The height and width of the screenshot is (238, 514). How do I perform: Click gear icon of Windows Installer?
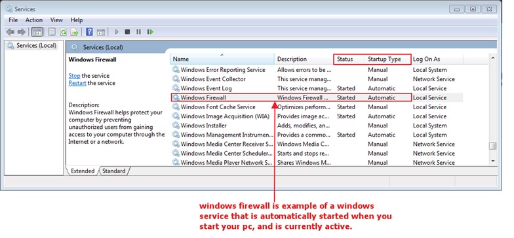(176, 126)
